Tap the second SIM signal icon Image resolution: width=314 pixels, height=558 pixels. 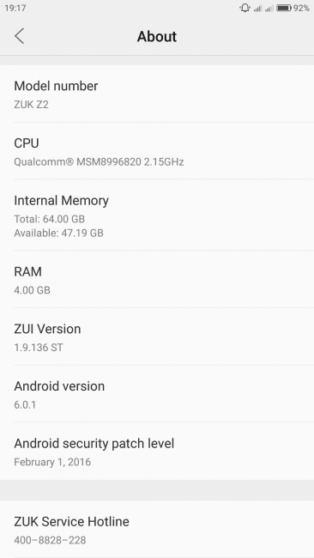(x=269, y=9)
